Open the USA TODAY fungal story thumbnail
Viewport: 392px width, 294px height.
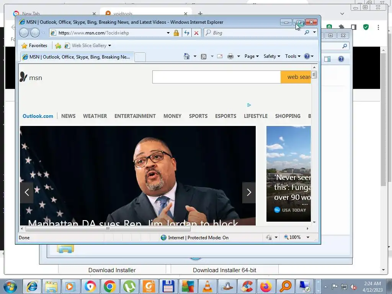[289, 174]
